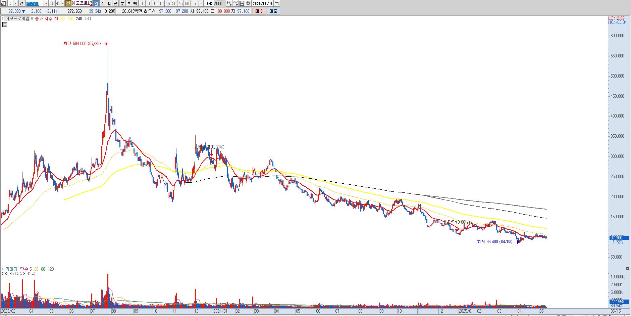Open the stock code dropdown arrow

click(46, 3)
